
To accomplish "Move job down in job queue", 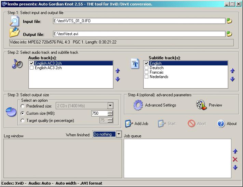I will 235,167.
